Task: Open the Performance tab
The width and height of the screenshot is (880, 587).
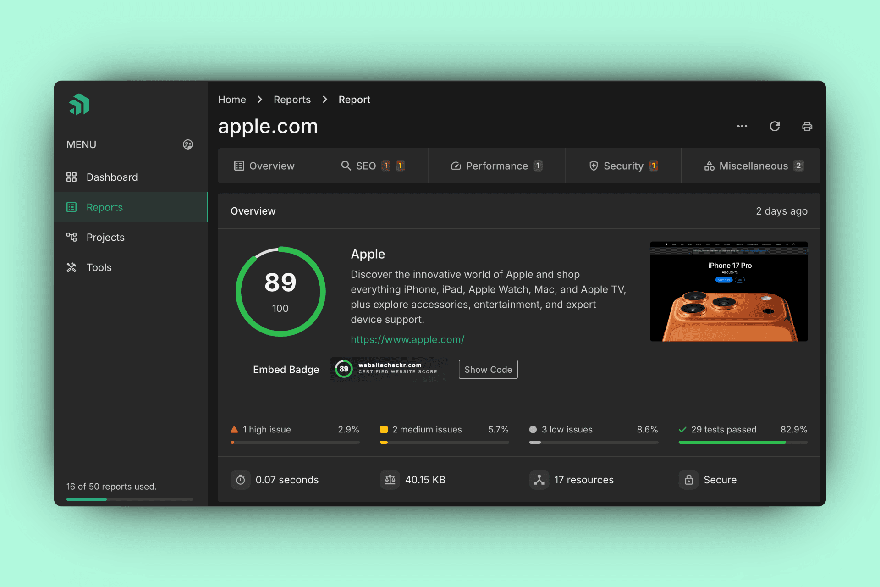Action: pyautogui.click(x=496, y=166)
